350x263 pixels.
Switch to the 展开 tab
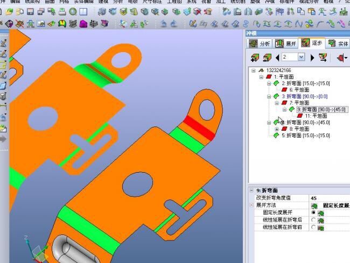tap(286, 44)
